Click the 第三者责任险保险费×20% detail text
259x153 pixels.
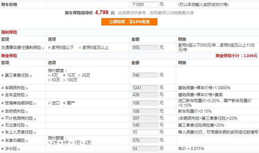pyautogui.click(x=201, y=125)
